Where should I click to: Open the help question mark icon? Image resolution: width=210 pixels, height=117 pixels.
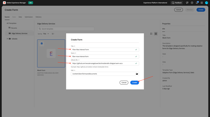tap(192, 3)
